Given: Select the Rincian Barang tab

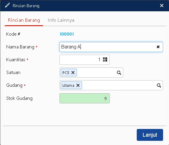Looking at the screenshot, I should tap(24, 20).
